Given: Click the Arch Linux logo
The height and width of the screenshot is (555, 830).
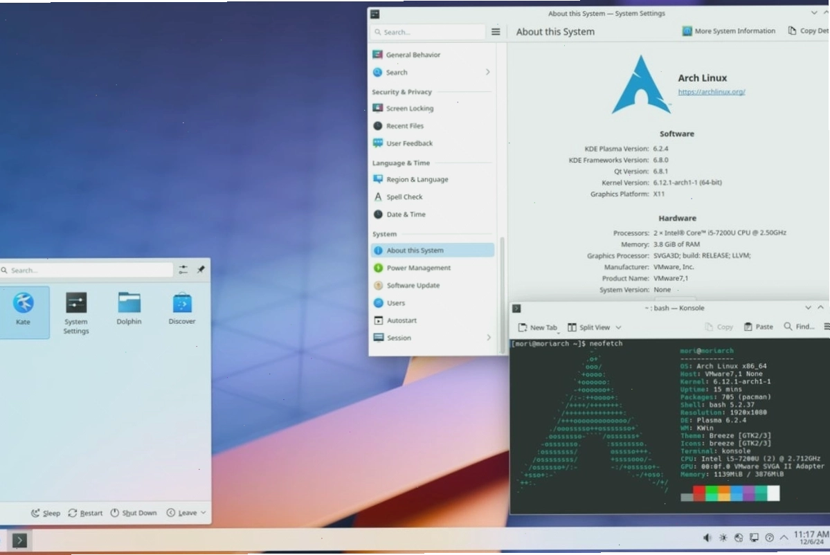Looking at the screenshot, I should (641, 84).
